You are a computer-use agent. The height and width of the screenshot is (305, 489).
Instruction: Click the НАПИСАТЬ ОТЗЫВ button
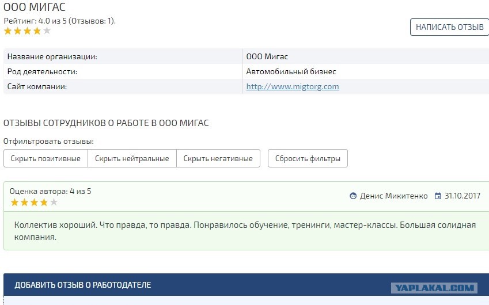coord(449,27)
